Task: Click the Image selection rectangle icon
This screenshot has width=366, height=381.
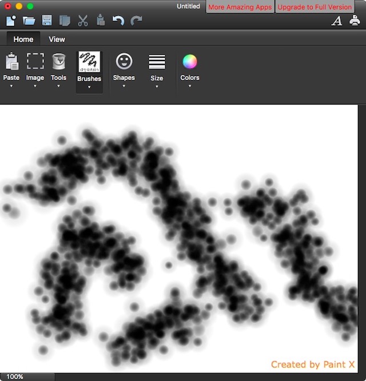Action: coord(35,61)
